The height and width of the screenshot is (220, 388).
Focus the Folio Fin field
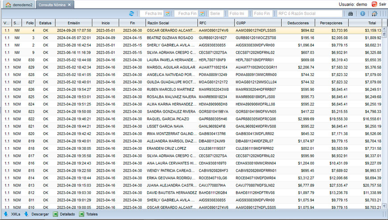[x=263, y=13]
